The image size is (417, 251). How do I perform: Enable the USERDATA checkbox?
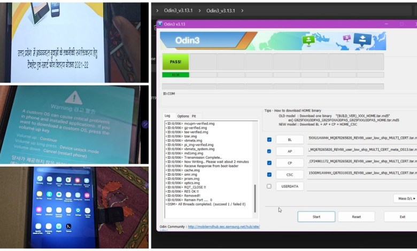269,186
